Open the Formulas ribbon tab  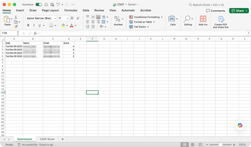(x=71, y=10)
